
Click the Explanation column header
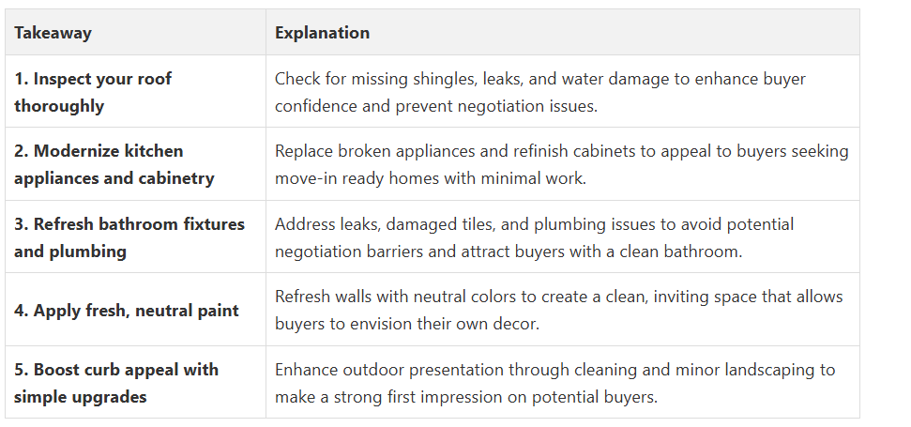[322, 33]
